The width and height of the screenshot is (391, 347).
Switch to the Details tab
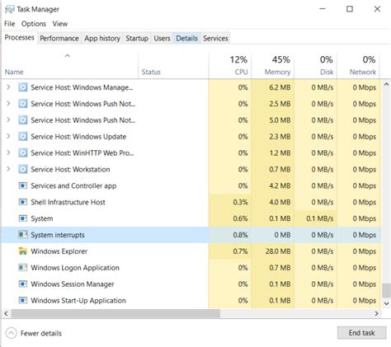(186, 38)
